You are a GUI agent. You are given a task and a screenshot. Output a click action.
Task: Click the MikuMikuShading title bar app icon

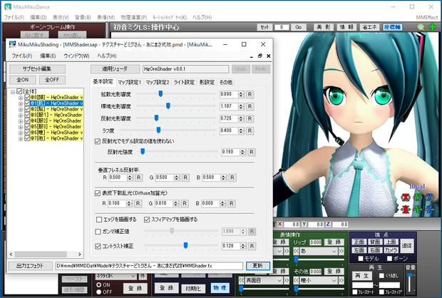point(12,44)
